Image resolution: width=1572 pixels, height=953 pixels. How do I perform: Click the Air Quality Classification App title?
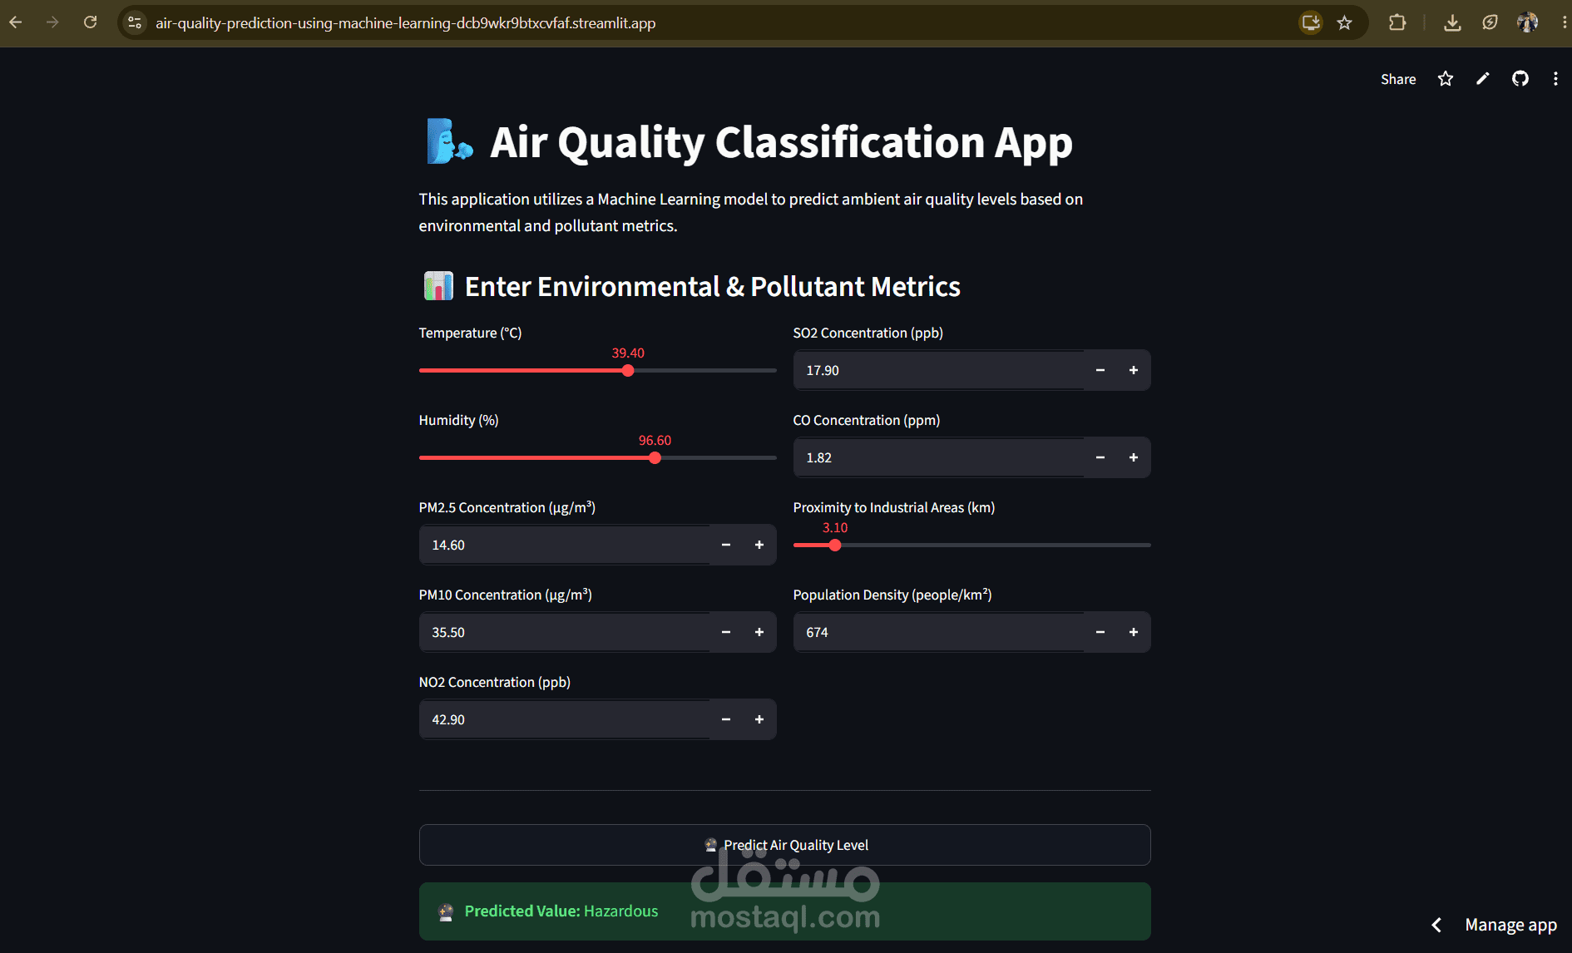[x=781, y=142]
